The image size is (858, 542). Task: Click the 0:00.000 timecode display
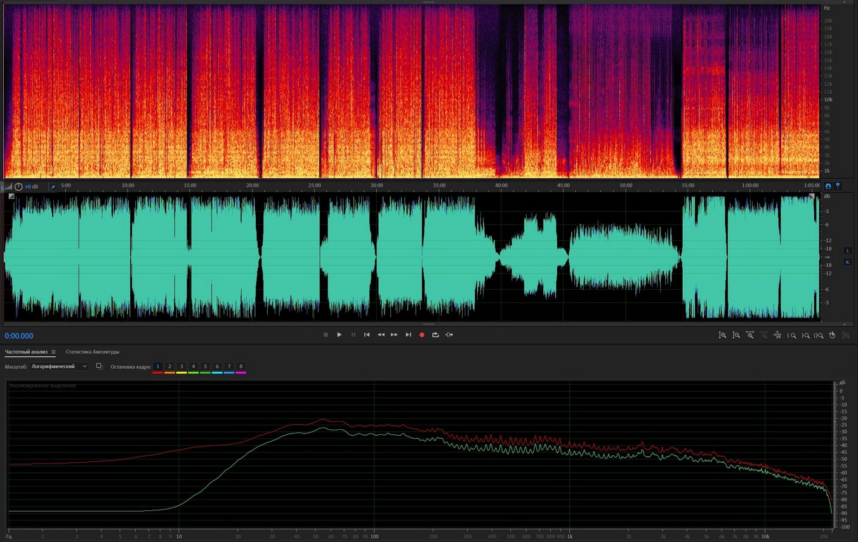(19, 336)
